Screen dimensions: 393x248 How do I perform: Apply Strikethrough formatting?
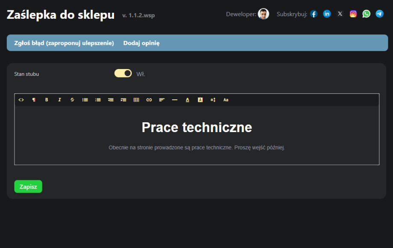[x=72, y=100]
